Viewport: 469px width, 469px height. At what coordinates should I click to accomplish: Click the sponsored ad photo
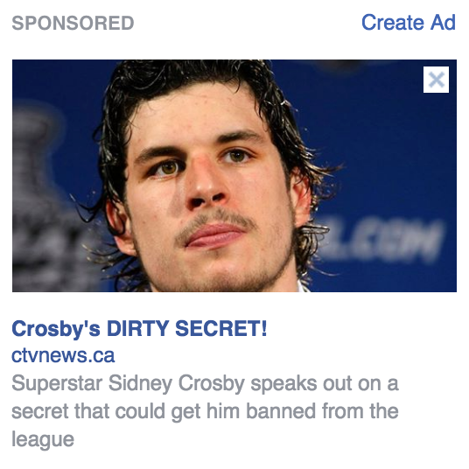[234, 176]
